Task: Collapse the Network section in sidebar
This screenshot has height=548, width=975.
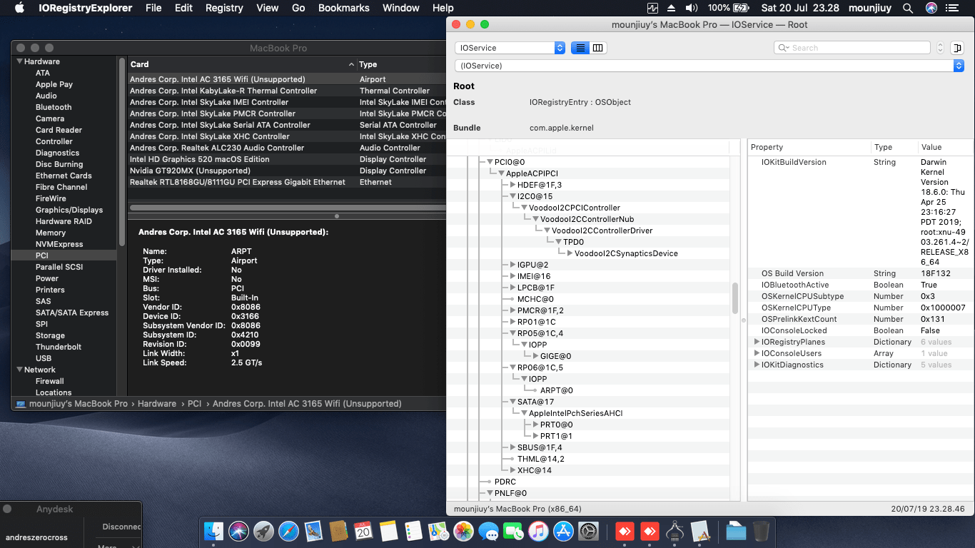Action: [19, 370]
